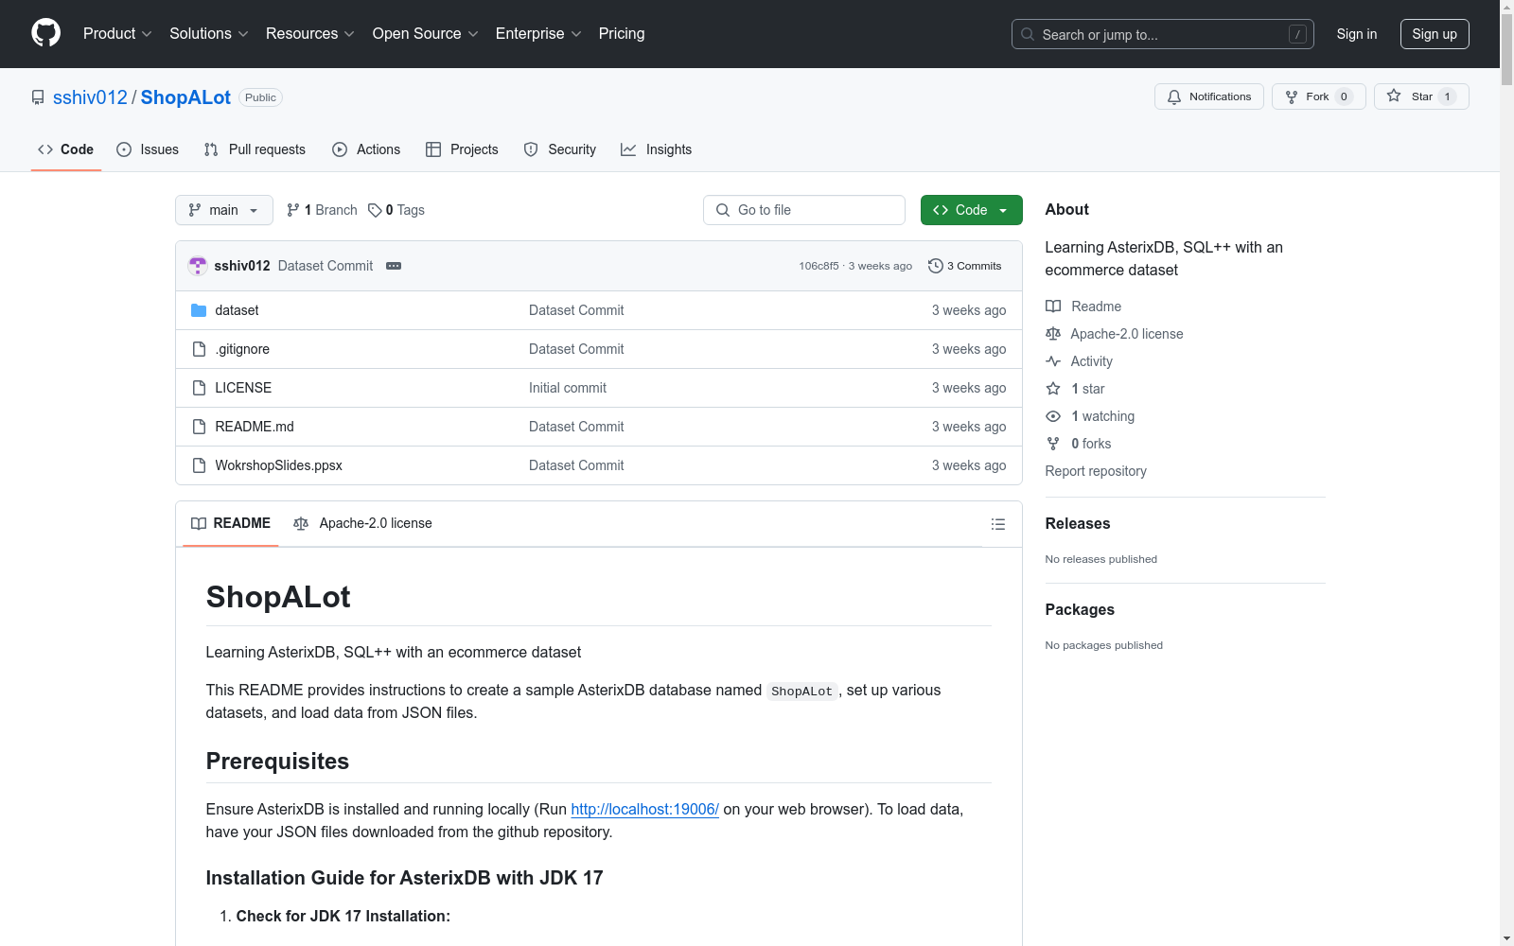Click the Readme book icon in About
Screen dimensions: 1514x946
tap(1053, 307)
